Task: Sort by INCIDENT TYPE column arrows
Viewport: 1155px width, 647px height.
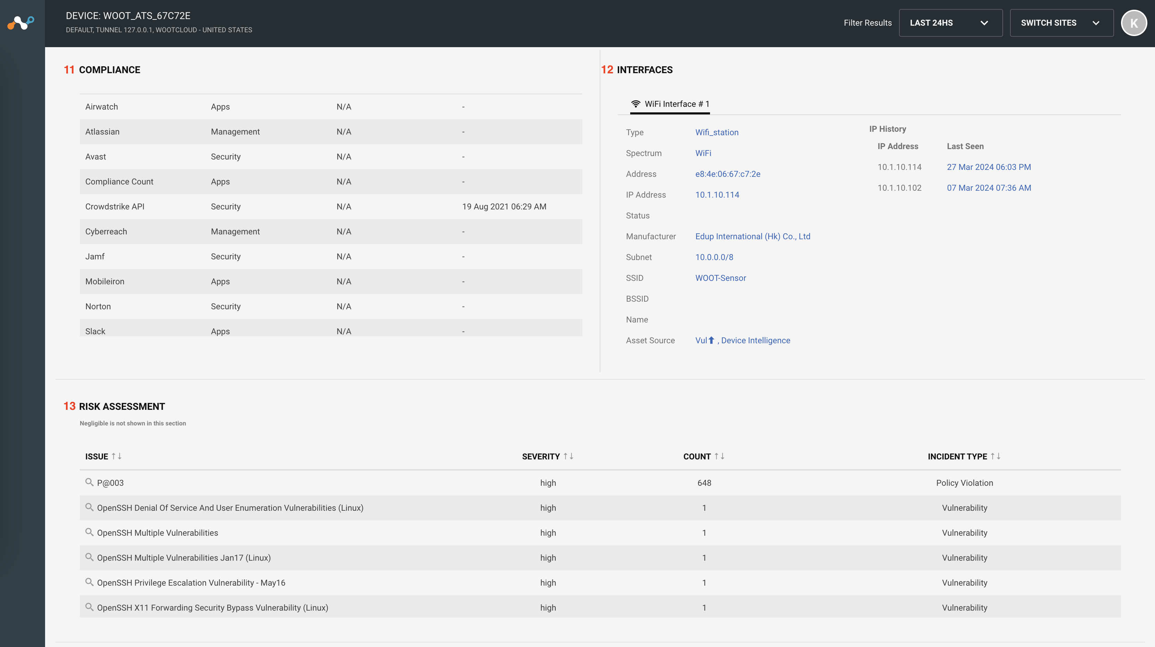Action: coord(995,456)
